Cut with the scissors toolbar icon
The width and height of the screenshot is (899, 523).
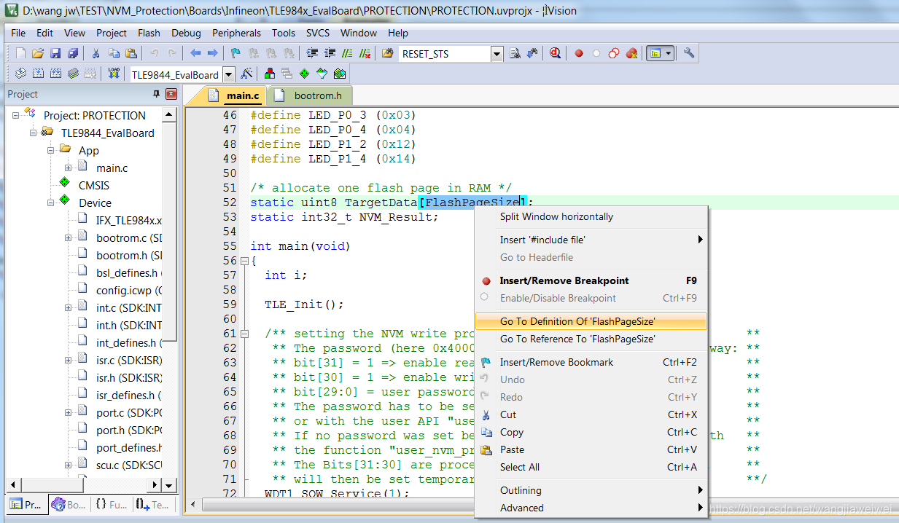click(96, 53)
